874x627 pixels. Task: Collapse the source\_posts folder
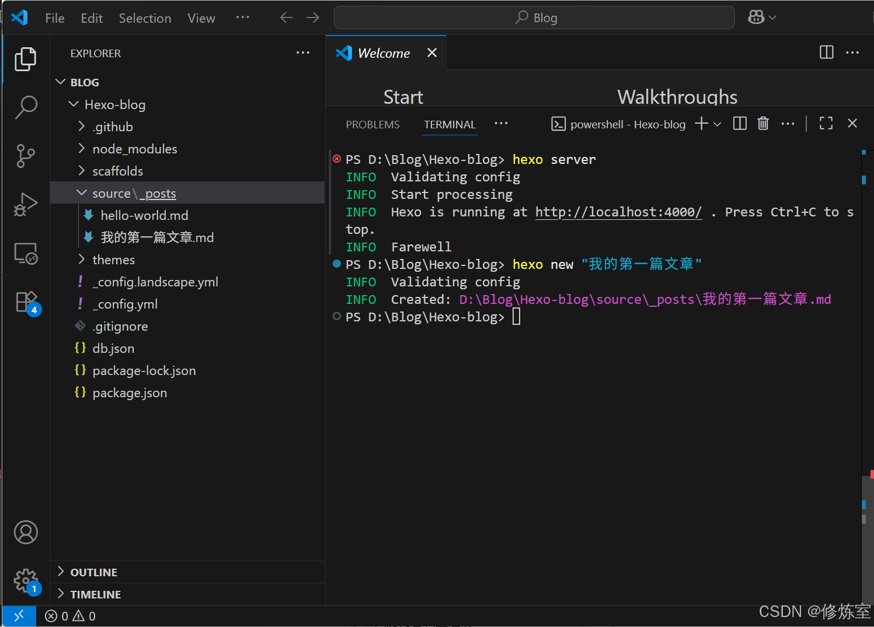[82, 193]
